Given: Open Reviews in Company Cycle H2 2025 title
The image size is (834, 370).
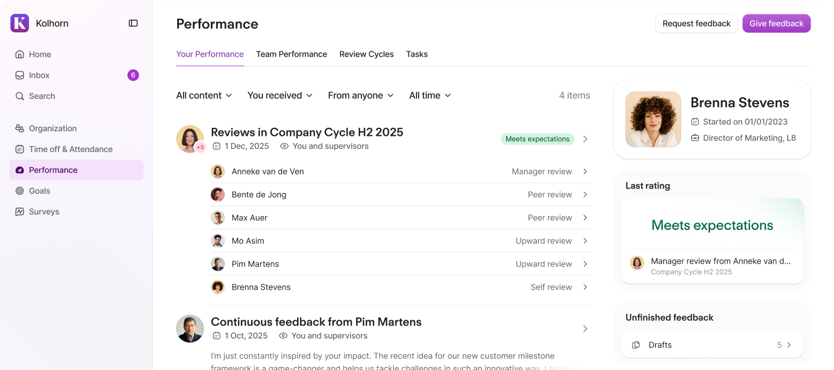Looking at the screenshot, I should click(x=307, y=132).
